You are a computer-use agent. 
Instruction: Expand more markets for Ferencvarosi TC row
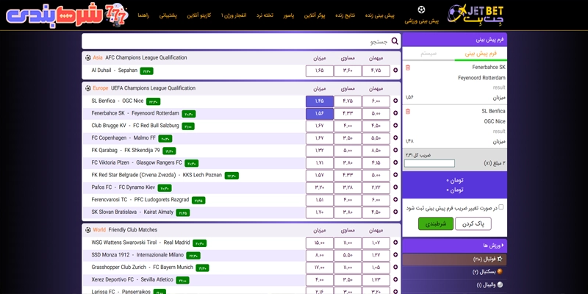[x=395, y=200]
